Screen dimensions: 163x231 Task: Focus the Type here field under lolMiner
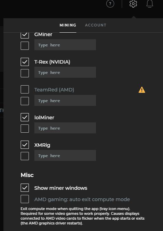coord(65,128)
